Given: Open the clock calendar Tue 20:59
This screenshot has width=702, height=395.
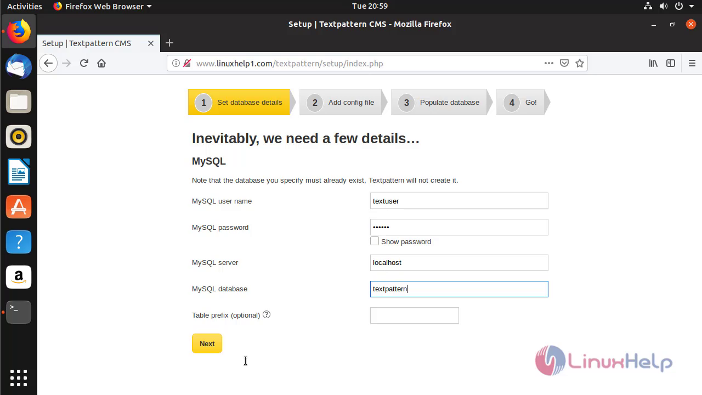Looking at the screenshot, I should 370,7.
